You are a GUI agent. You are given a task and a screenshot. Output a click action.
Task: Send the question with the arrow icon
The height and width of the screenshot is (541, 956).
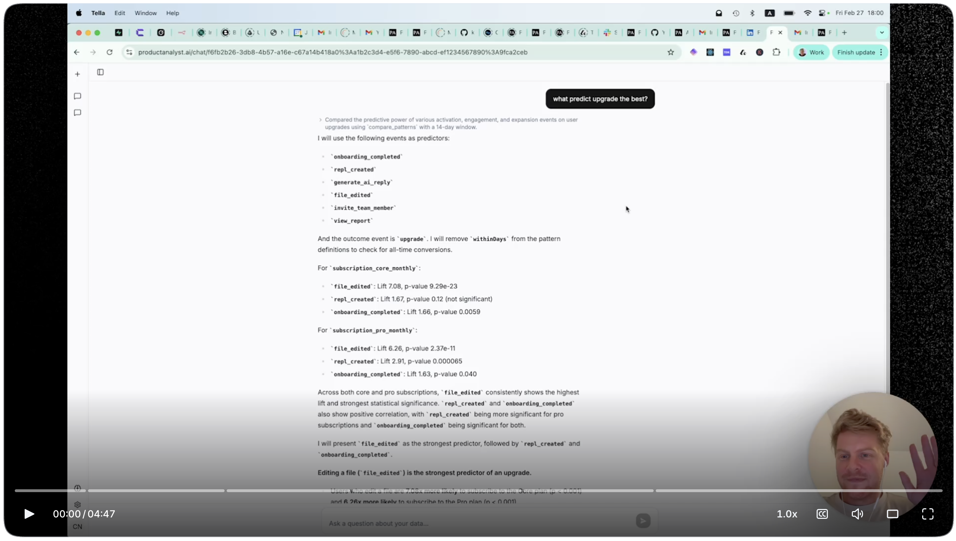(x=643, y=521)
